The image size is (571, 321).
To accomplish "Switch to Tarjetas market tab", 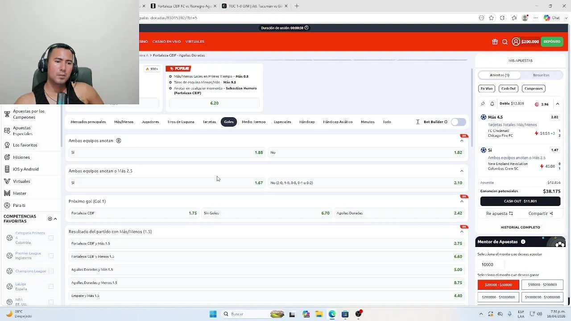I will [x=209, y=122].
